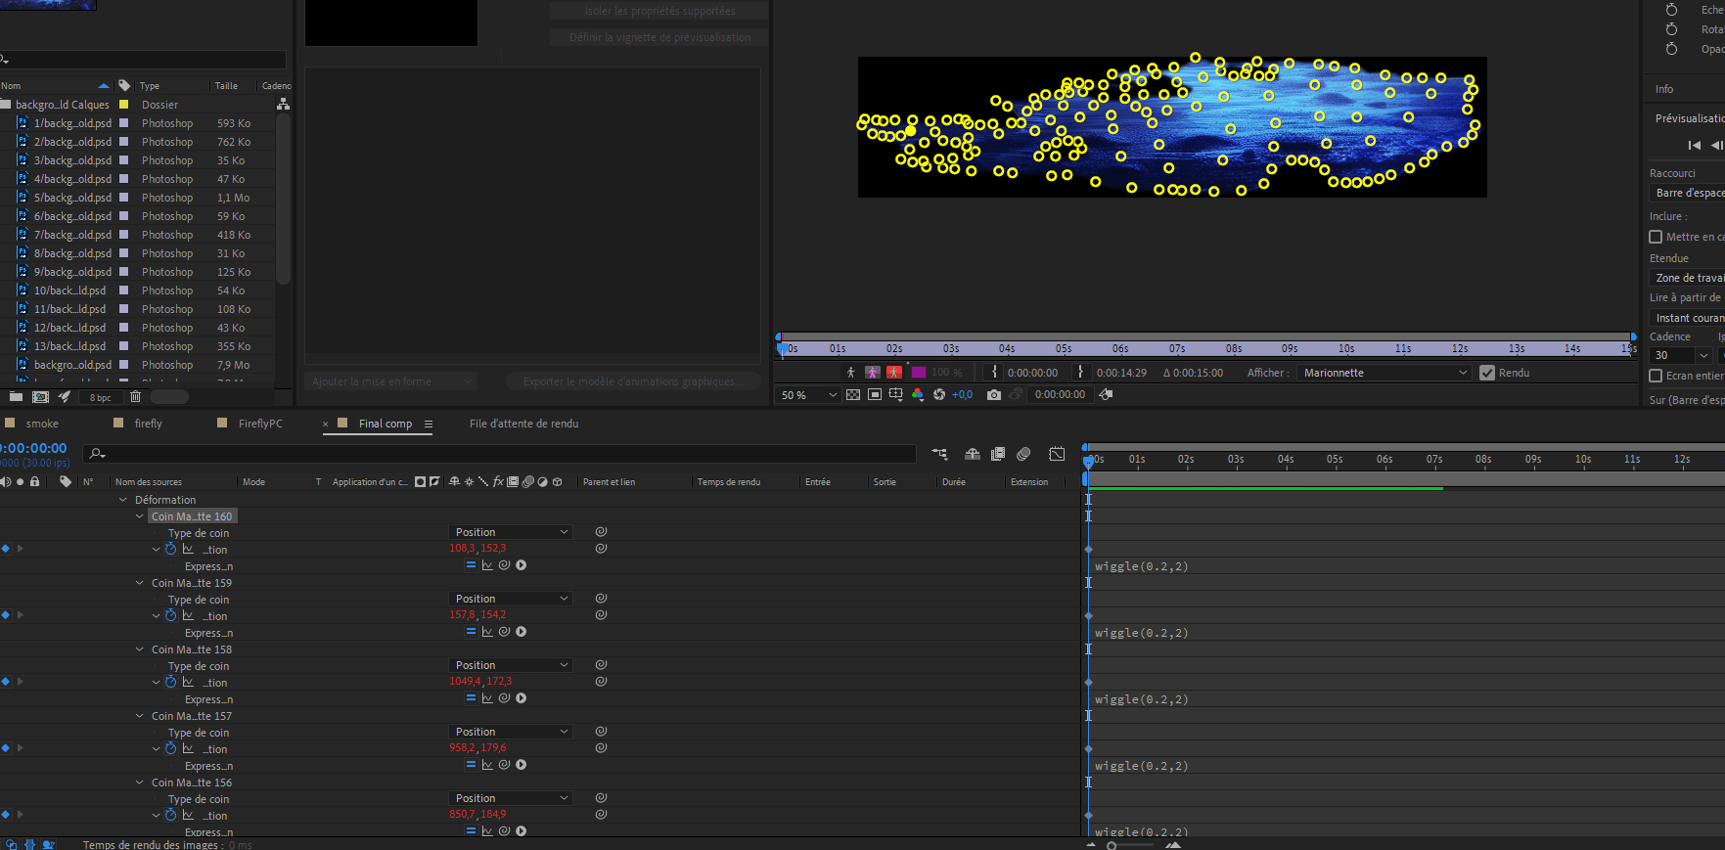Click the 8 bpc color depth button
The width and height of the screenshot is (1725, 850).
point(101,397)
